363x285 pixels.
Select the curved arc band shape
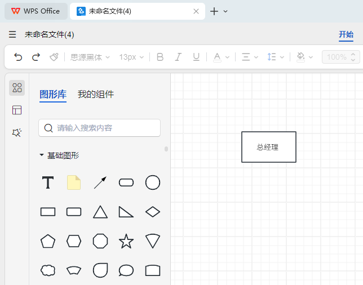(x=74, y=270)
